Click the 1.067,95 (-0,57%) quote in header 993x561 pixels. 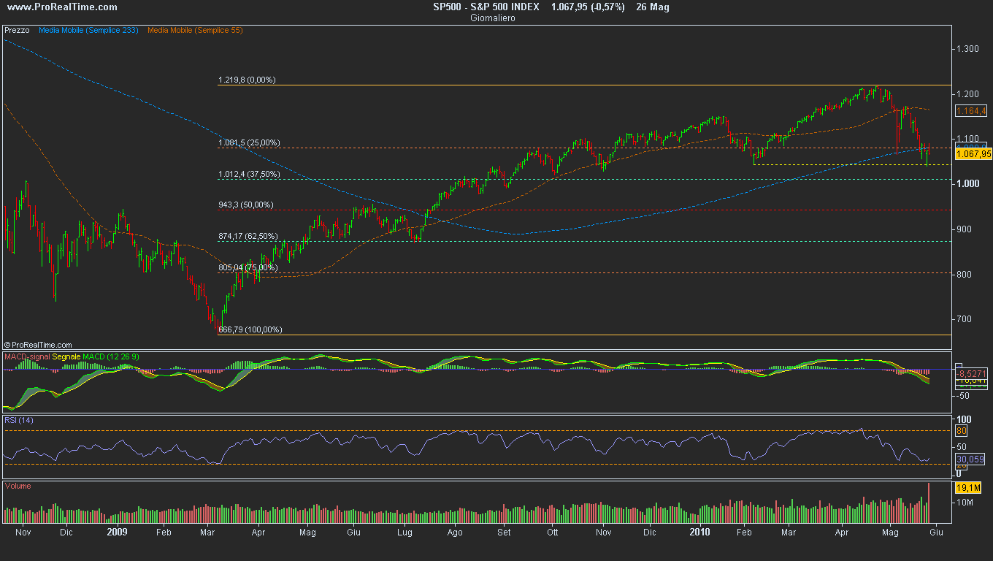586,7
